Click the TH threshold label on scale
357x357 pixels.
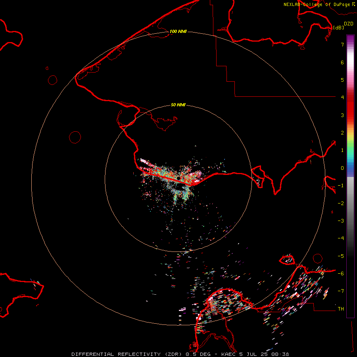[x=341, y=309]
